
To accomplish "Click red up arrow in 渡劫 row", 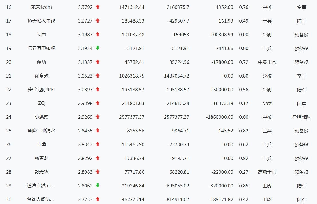I will (x=97, y=62).
